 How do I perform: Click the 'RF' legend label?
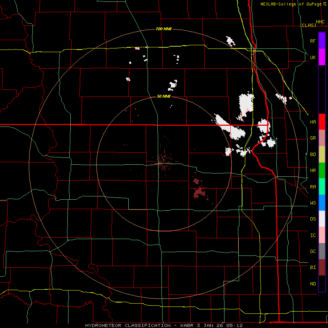click(313, 41)
